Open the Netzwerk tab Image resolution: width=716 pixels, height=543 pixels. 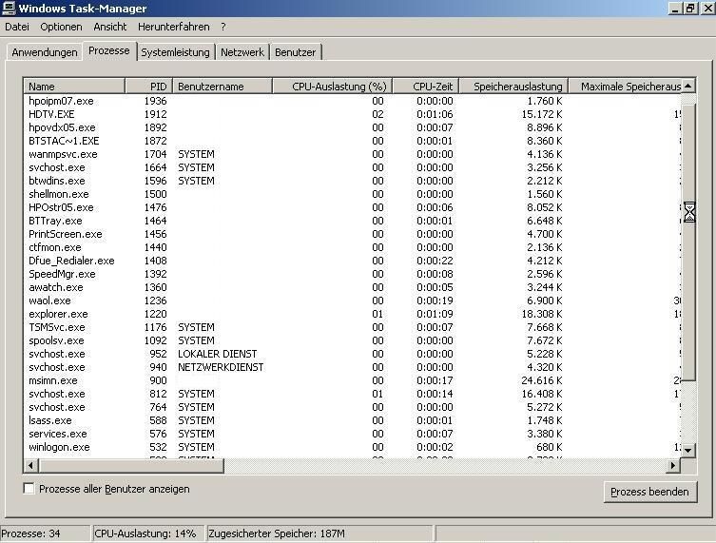tap(242, 52)
